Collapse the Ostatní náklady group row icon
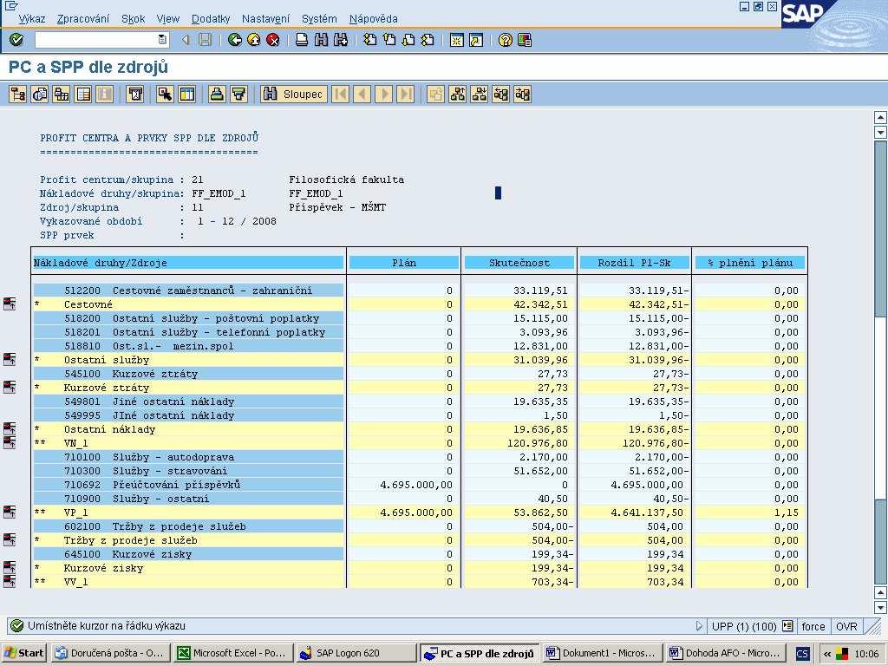The width and height of the screenshot is (888, 666). [x=10, y=428]
